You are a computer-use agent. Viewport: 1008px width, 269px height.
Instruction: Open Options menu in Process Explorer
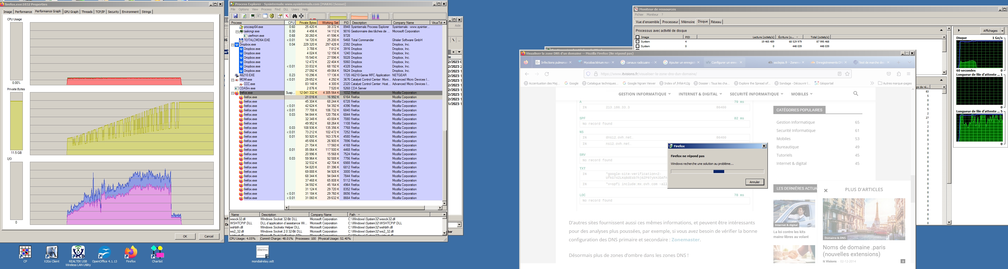point(243,9)
